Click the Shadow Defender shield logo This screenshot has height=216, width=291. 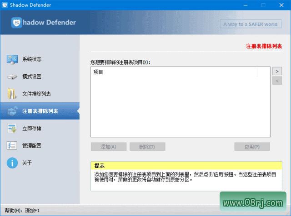click(16, 23)
